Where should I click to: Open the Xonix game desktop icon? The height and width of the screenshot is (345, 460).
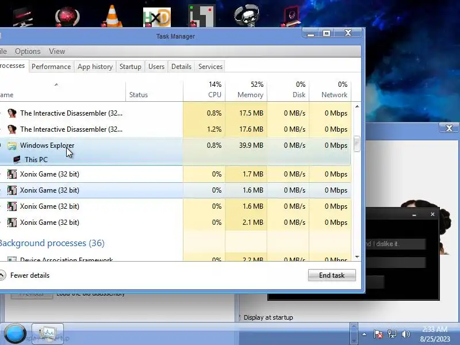[202, 16]
